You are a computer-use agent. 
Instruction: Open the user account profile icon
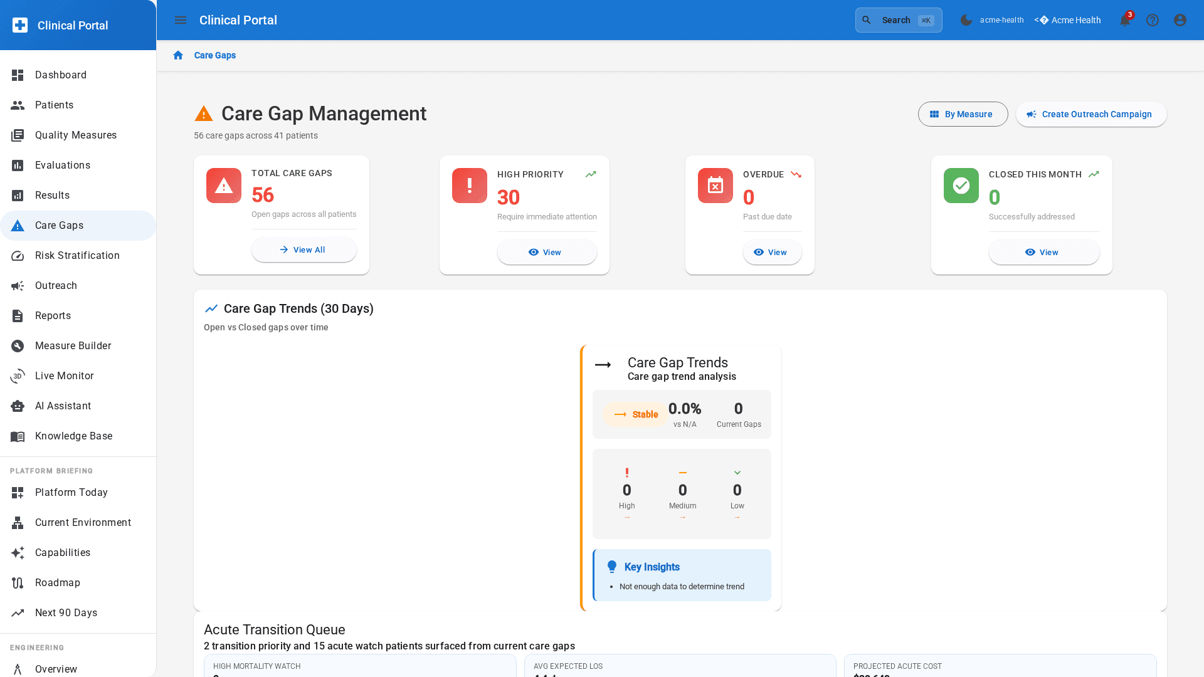pyautogui.click(x=1180, y=20)
